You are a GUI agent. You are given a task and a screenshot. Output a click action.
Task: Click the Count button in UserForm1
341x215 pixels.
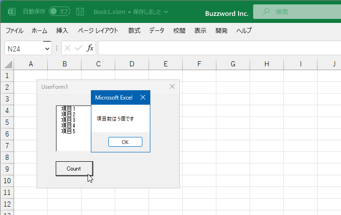coord(74,169)
